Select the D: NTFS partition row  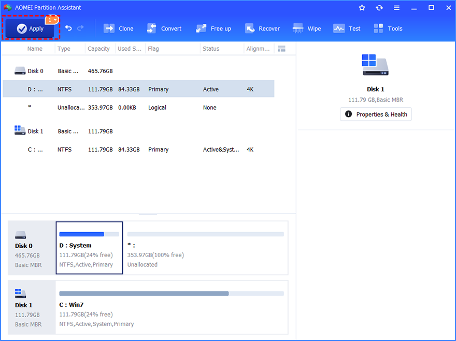138,89
